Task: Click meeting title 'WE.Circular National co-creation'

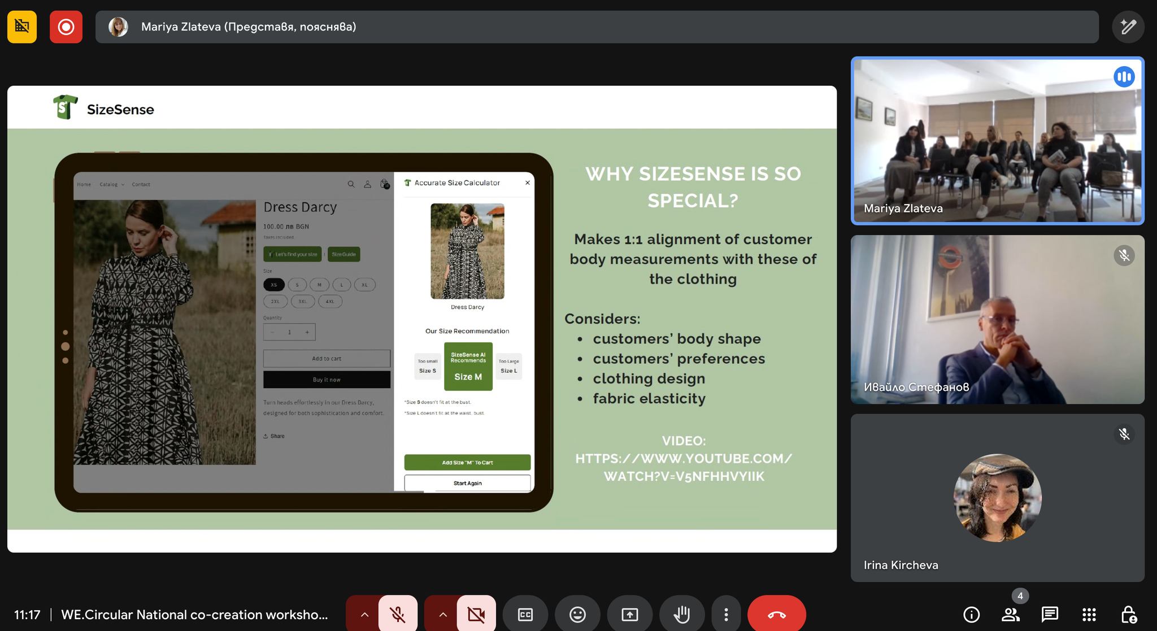Action: 194,615
